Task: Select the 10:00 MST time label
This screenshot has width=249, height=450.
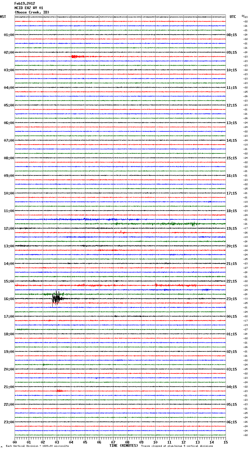Action: tap(9, 193)
